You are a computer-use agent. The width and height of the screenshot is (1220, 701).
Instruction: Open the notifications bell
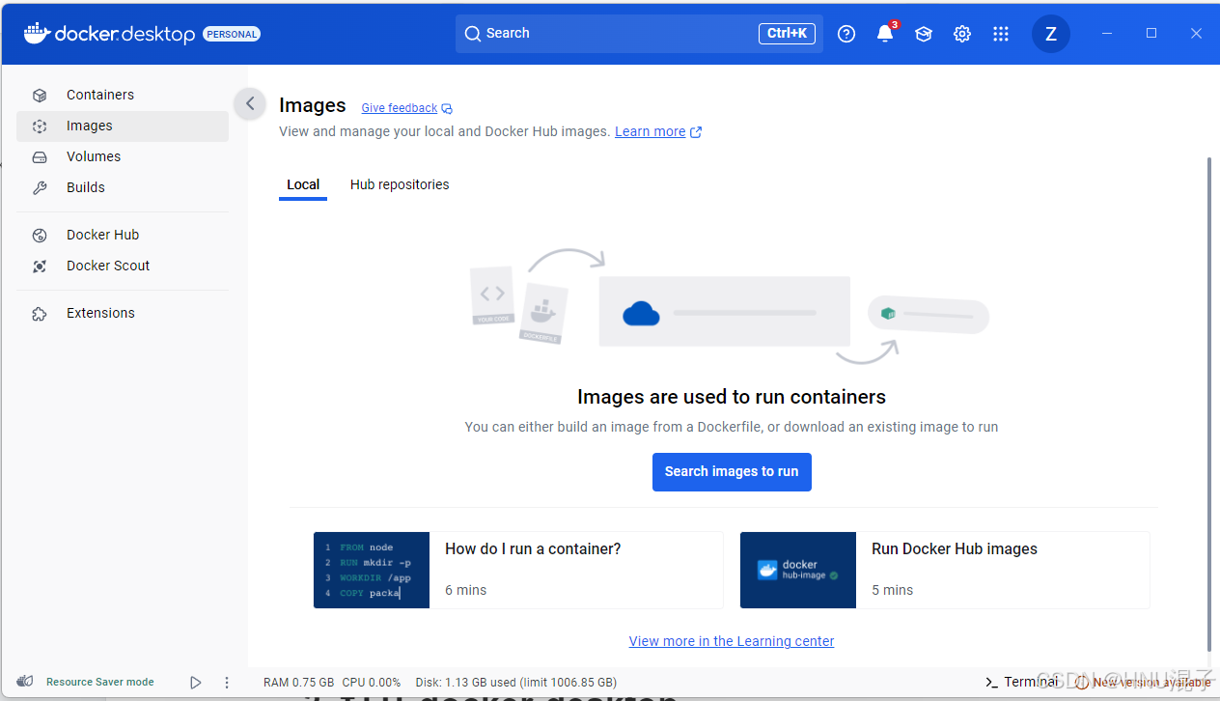pyautogui.click(x=885, y=33)
